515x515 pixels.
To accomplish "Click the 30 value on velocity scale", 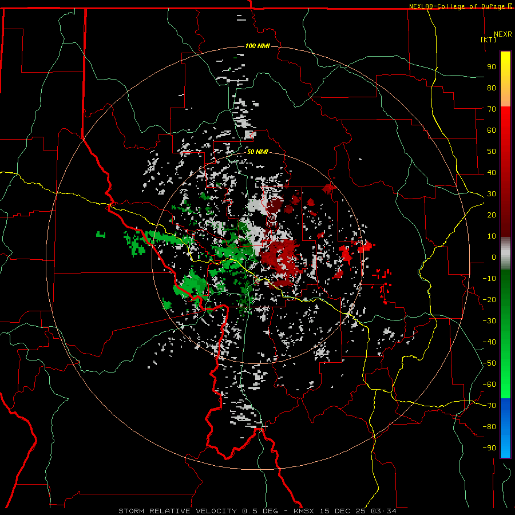I will click(x=492, y=194).
